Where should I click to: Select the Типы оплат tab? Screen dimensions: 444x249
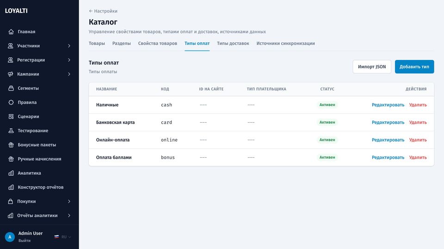197,43
